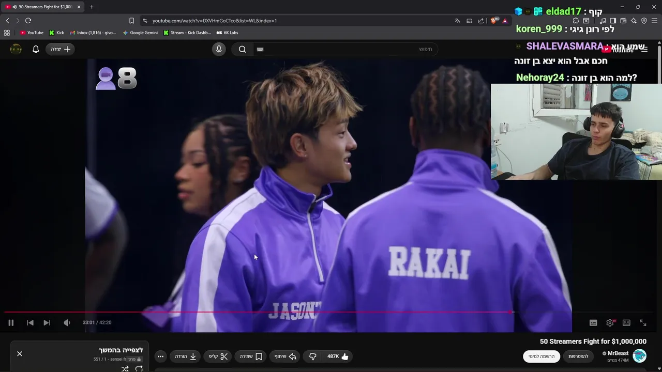Toggle subtitles on the video player
Screen dimensions: 662x372
593,322
